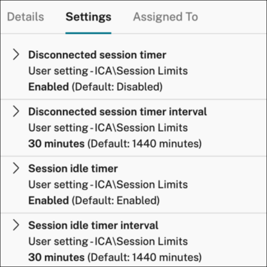Click 30 minutes value under Session idle timer interval
This screenshot has height=267, width=267.
[x=56, y=257]
